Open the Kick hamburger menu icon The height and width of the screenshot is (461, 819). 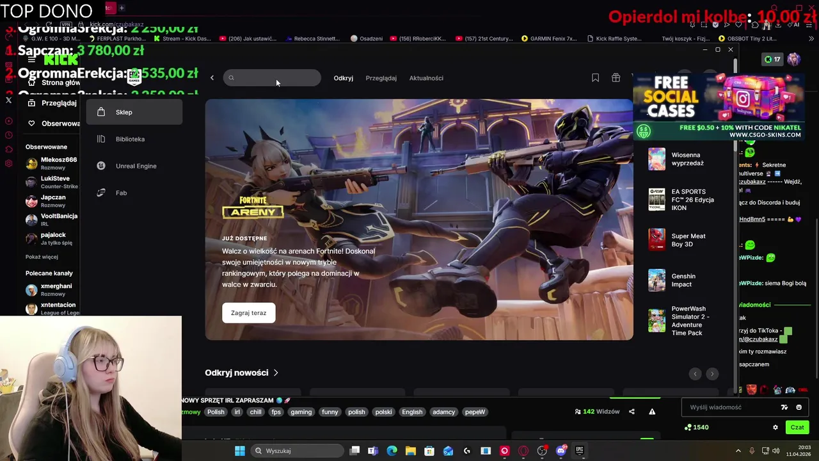coord(31,60)
